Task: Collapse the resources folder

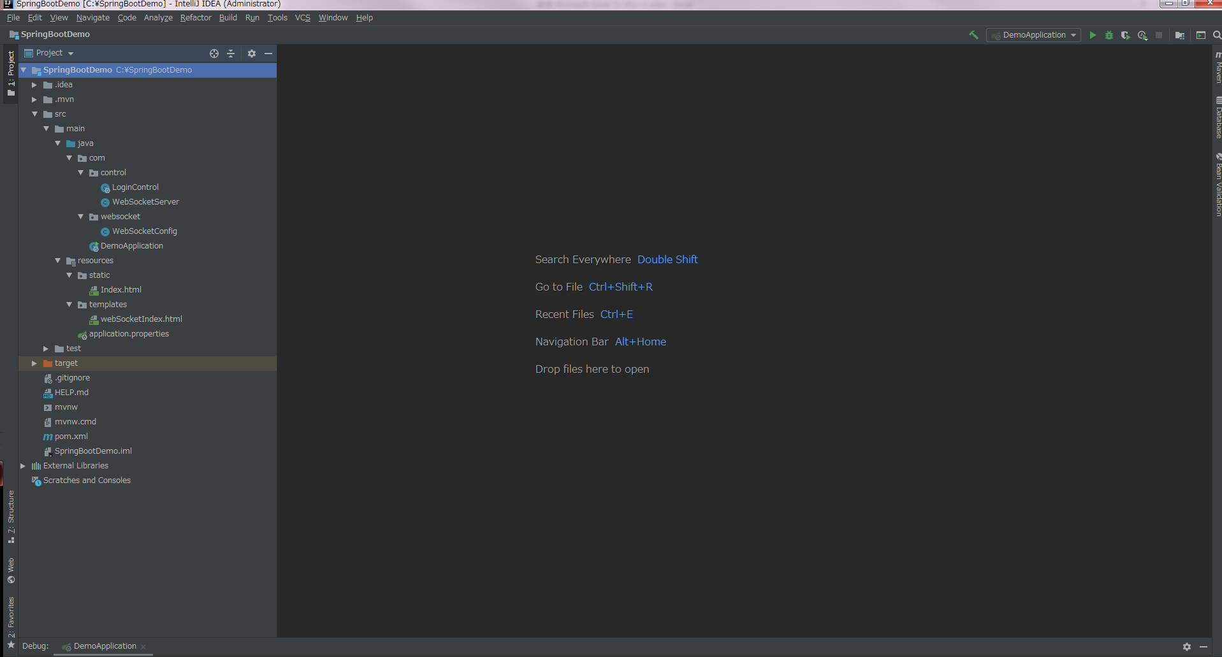Action: (57, 261)
